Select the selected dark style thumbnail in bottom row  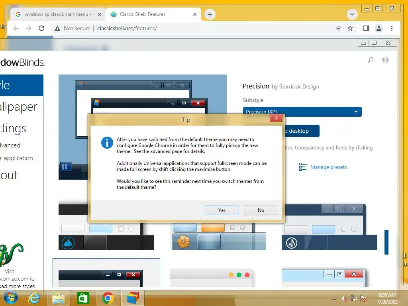(x=106, y=273)
